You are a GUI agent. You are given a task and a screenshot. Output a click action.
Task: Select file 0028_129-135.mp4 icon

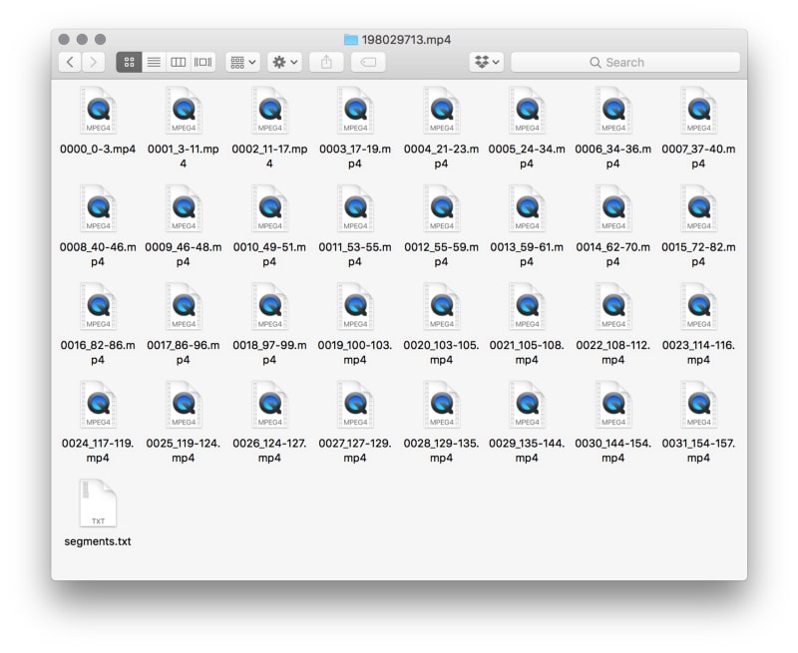[x=441, y=405]
